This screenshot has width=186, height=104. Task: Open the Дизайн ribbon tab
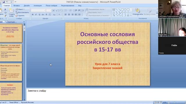coord(27,5)
